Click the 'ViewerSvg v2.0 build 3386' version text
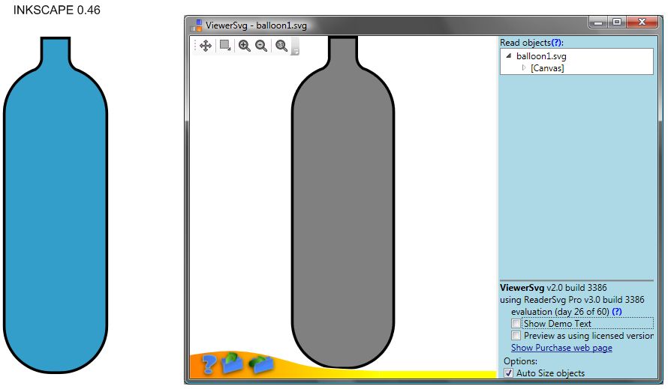Image resolution: width=668 pixels, height=389 pixels. click(x=553, y=288)
